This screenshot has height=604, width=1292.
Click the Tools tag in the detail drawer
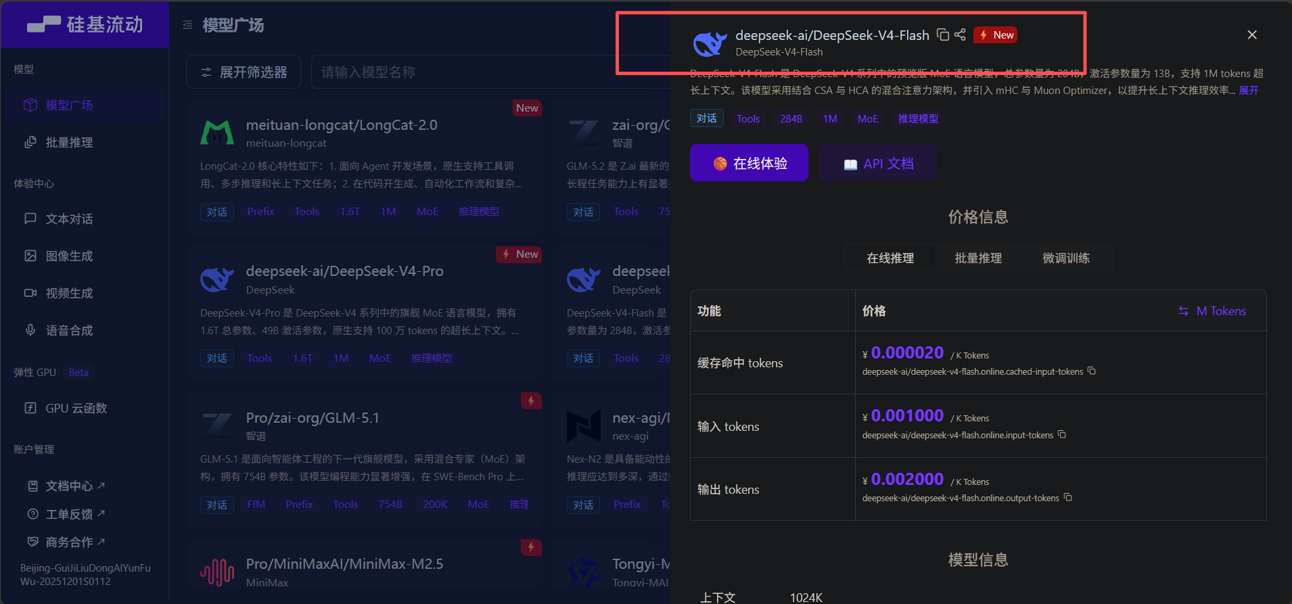pyautogui.click(x=748, y=118)
